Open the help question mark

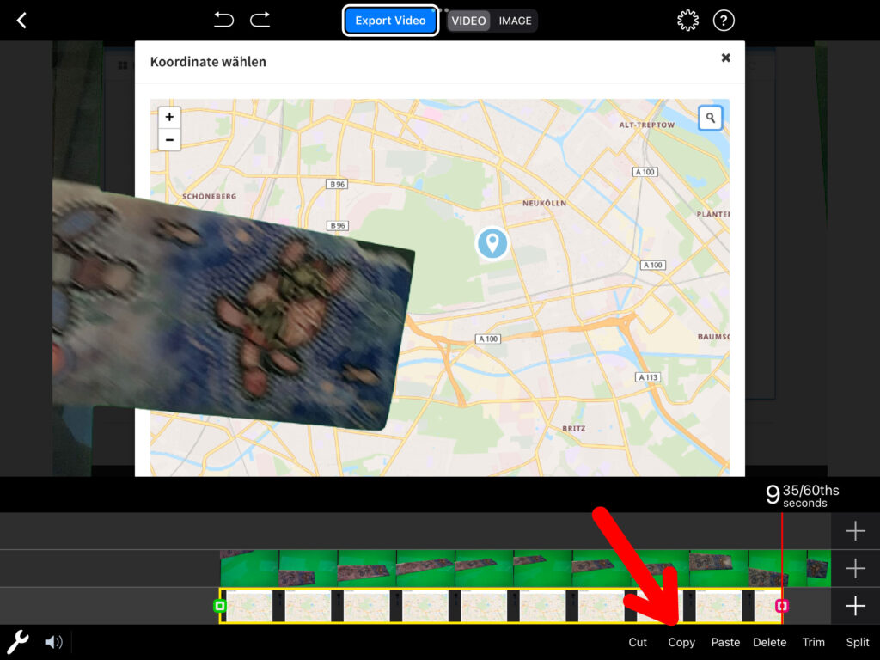(724, 21)
